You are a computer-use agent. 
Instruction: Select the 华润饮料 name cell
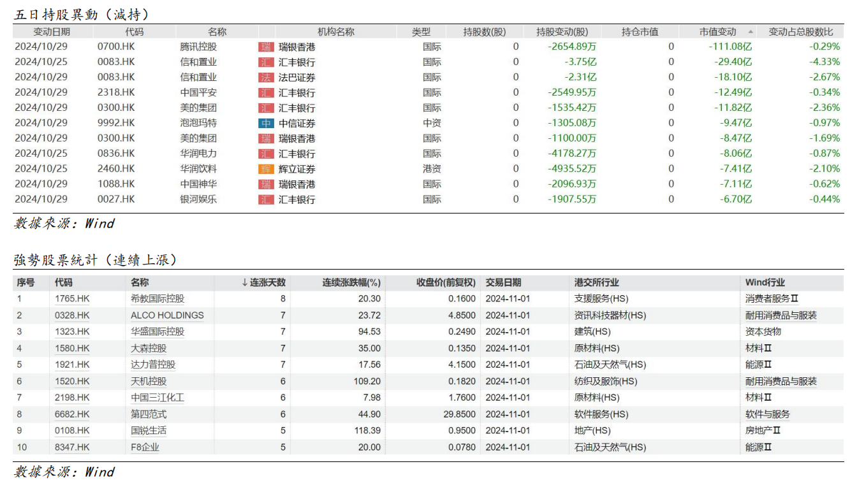point(198,169)
